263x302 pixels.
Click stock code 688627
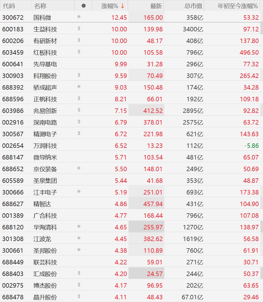click(x=13, y=204)
